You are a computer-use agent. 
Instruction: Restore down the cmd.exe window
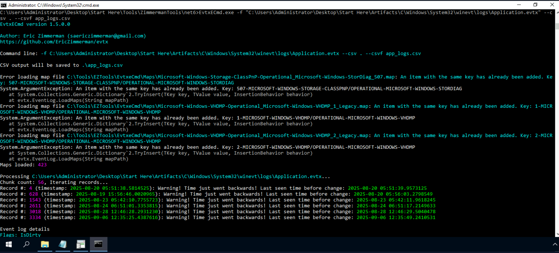pyautogui.click(x=535, y=5)
